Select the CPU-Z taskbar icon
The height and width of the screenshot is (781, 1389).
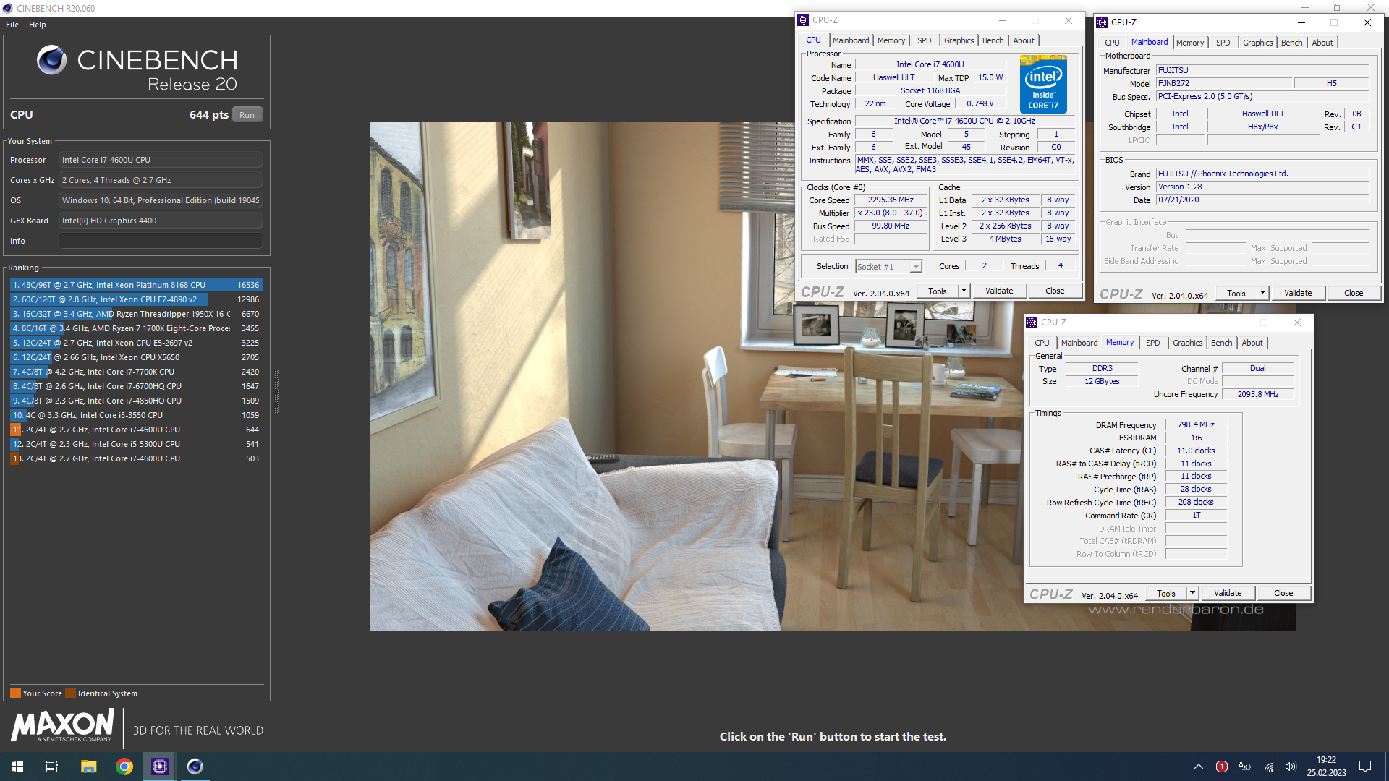click(160, 767)
